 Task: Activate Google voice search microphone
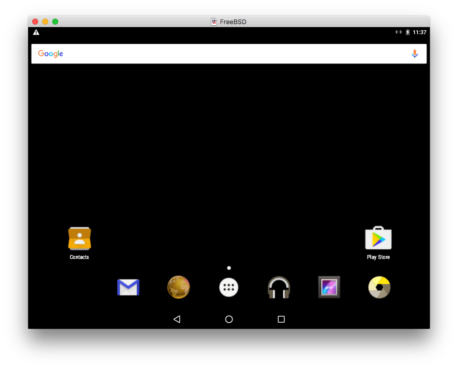pyautogui.click(x=414, y=54)
